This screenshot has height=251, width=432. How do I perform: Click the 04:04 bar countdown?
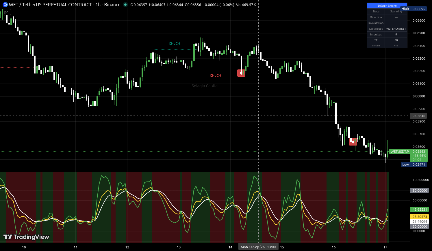point(417,160)
